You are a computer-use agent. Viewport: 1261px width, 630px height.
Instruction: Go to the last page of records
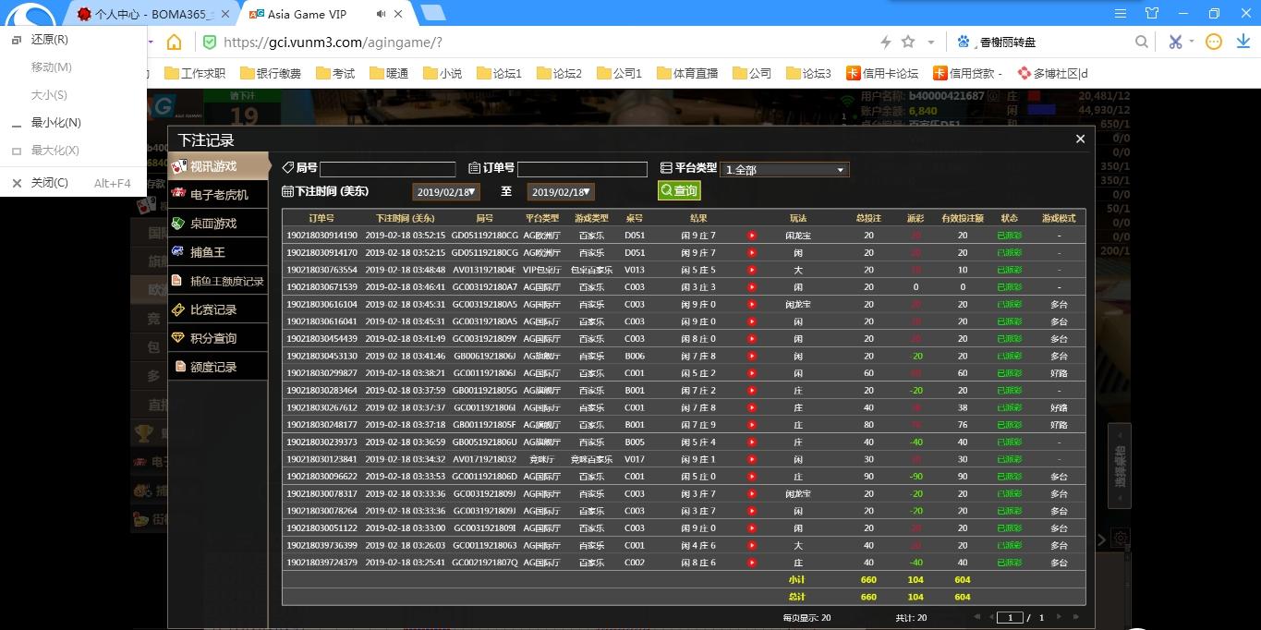click(x=1075, y=617)
